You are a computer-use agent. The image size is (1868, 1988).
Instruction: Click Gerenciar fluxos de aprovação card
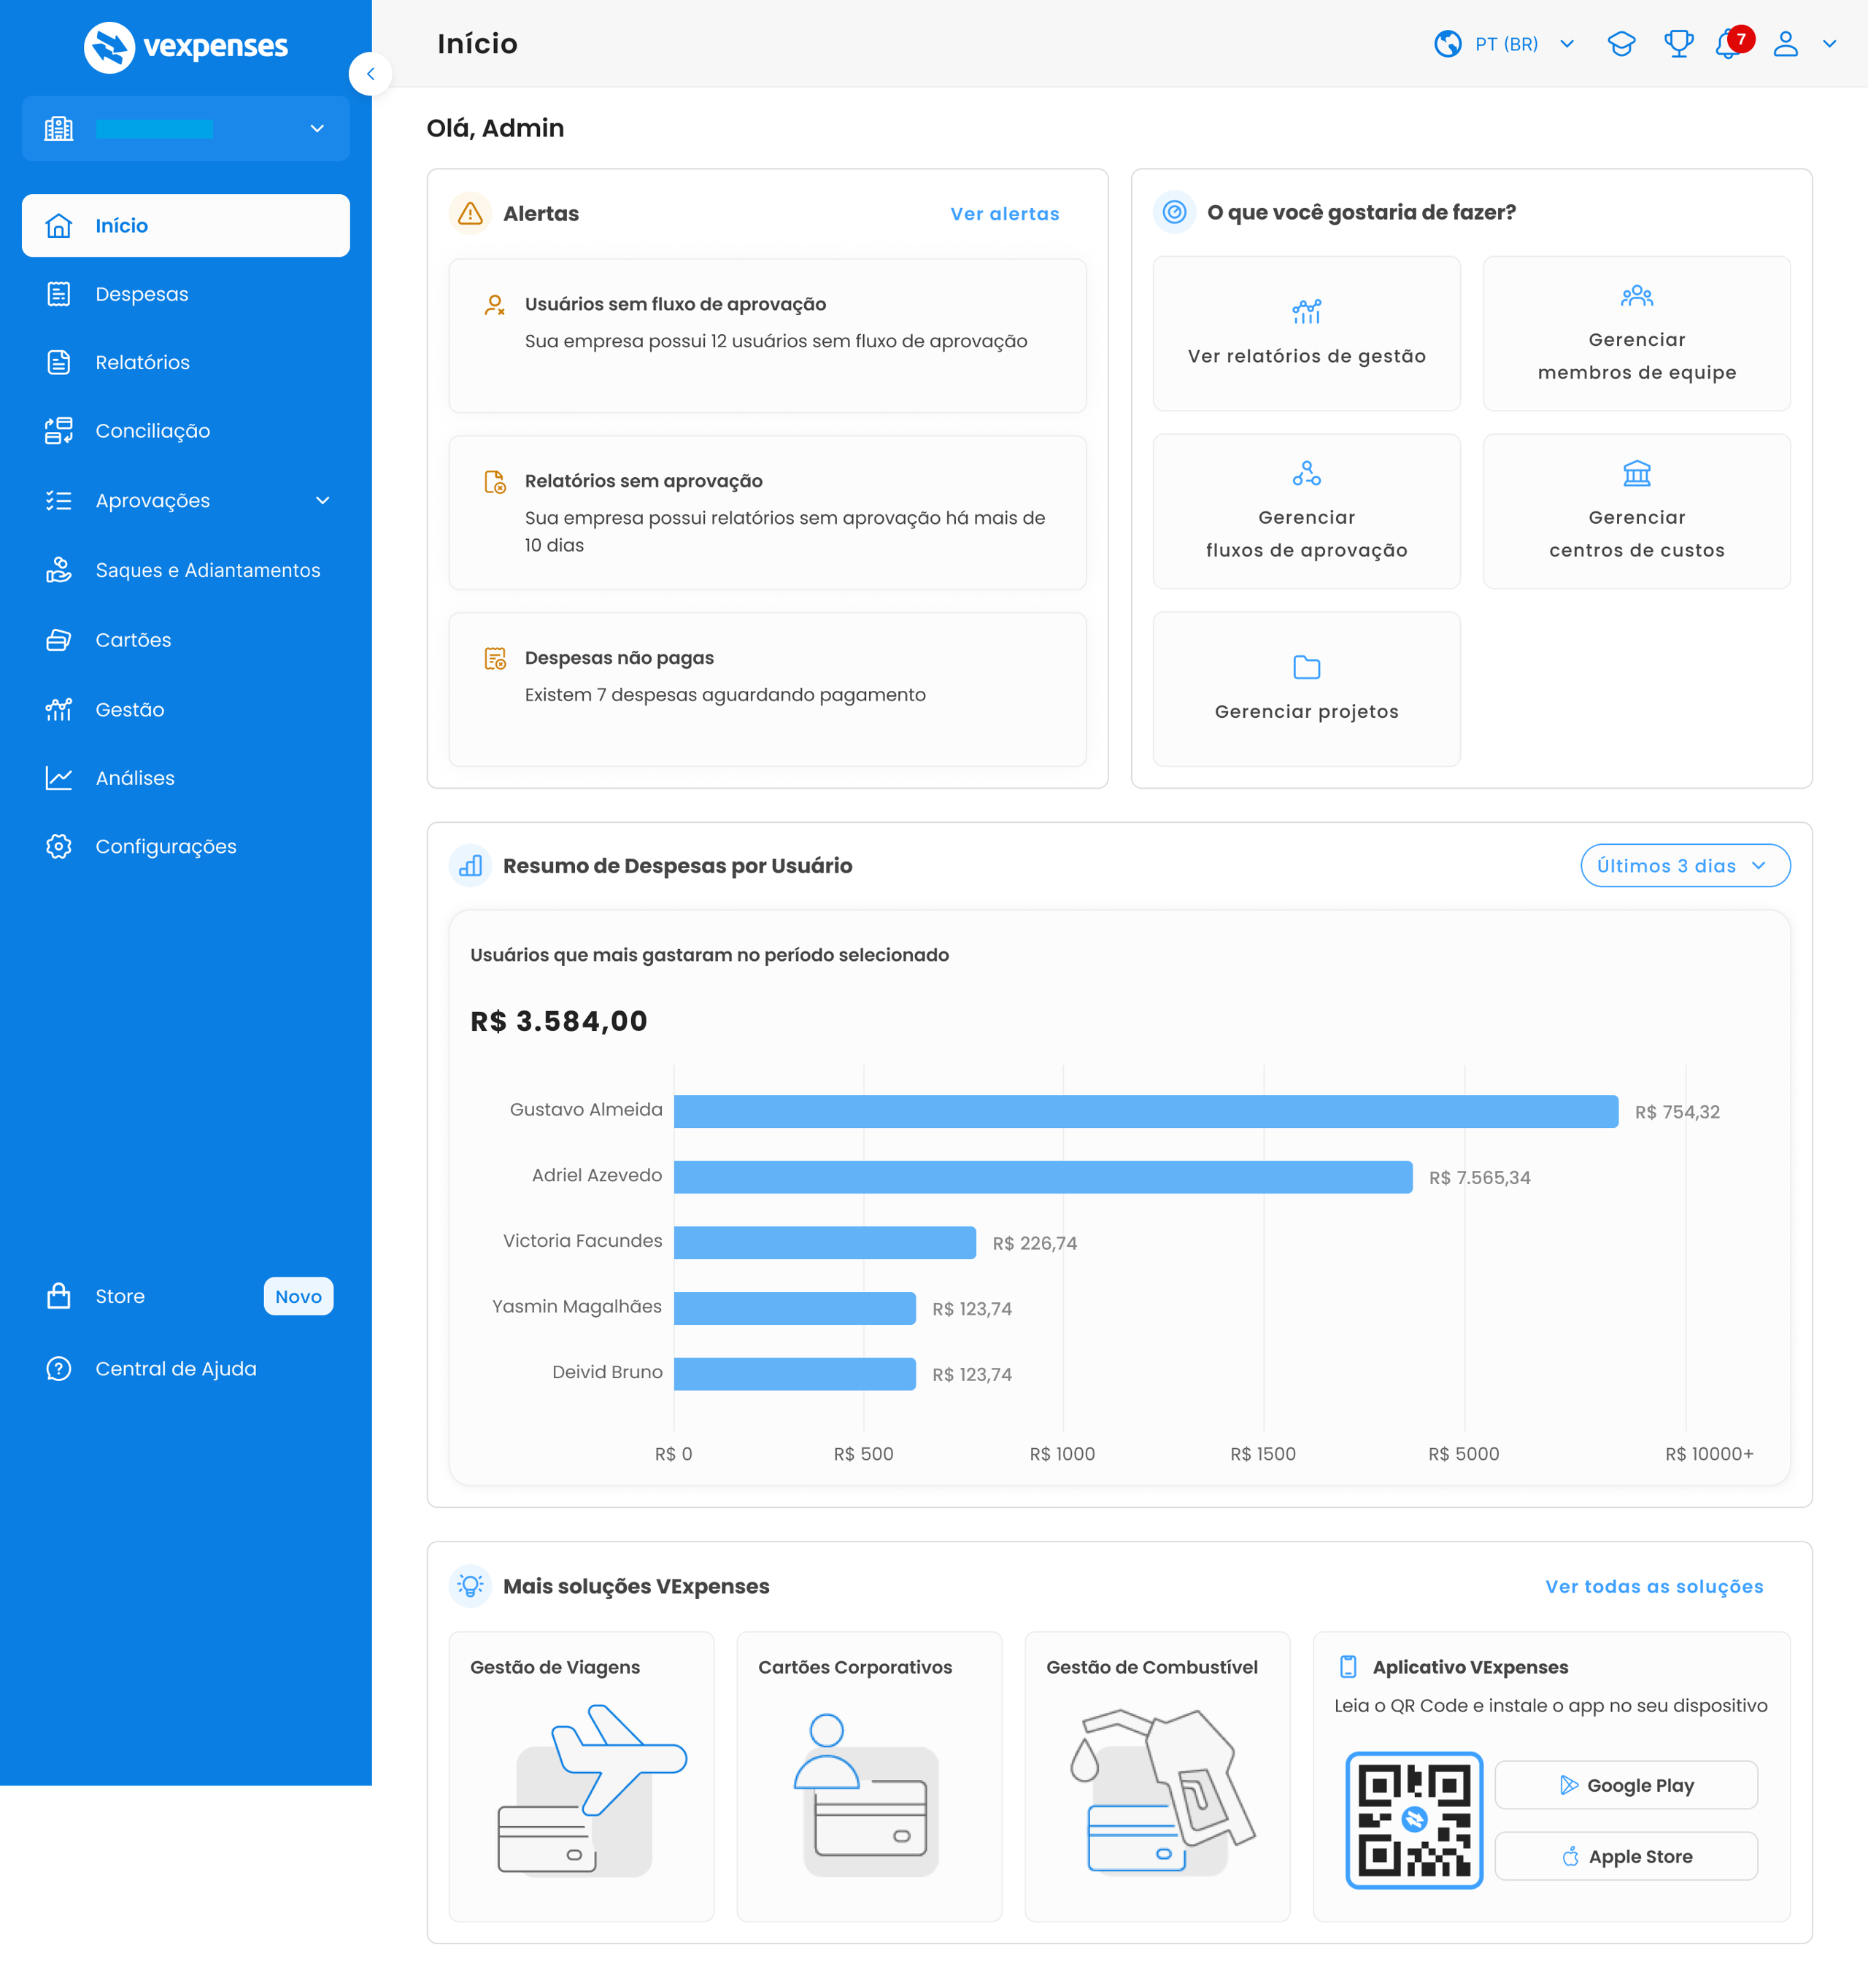(x=1306, y=511)
